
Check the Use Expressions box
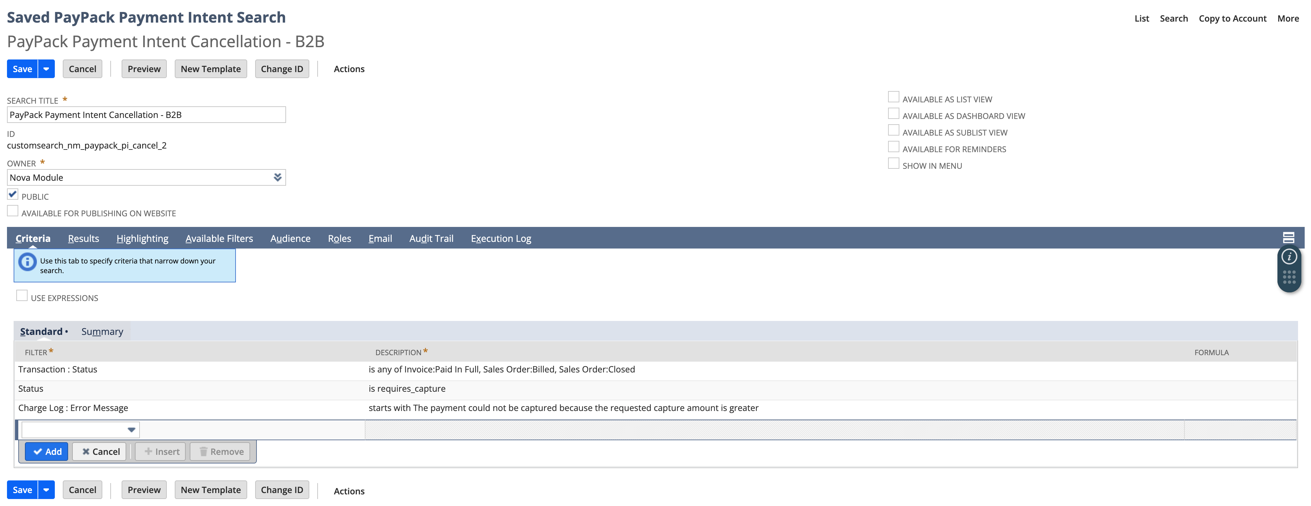point(22,296)
